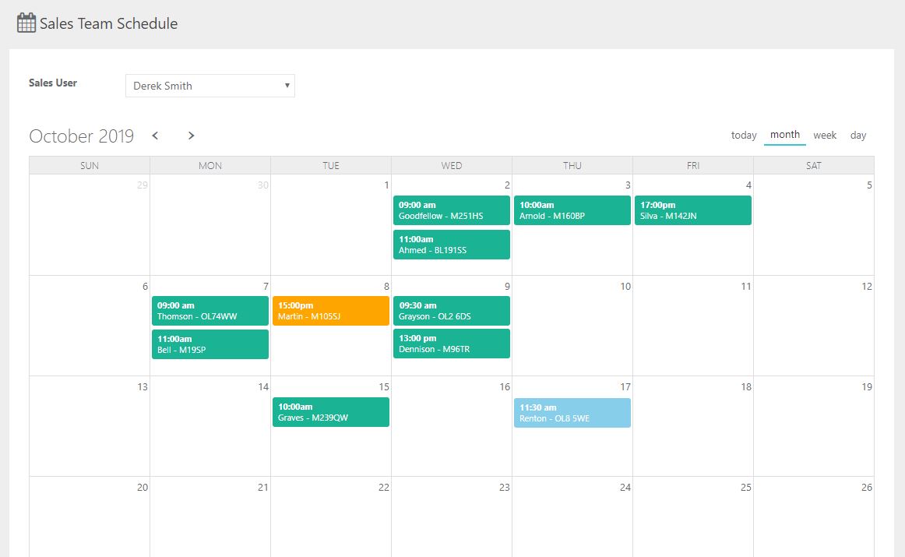Open the 09:00 am Goodfellow appointment
The height and width of the screenshot is (557, 905).
(x=452, y=210)
